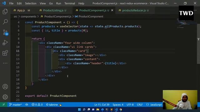The width and height of the screenshot is (200, 112).
Task: Open the Terminal menu
Action: click(70, 3)
